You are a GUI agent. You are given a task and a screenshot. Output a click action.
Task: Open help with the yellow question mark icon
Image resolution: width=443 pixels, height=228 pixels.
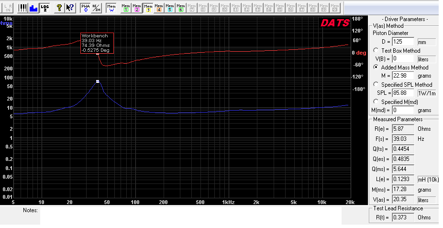coord(59,8)
